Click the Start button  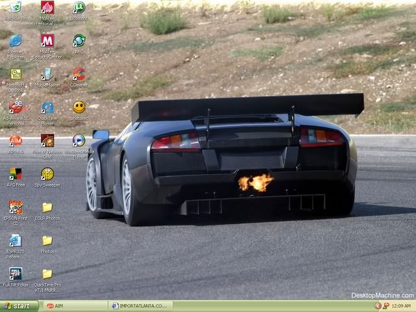(x=18, y=305)
